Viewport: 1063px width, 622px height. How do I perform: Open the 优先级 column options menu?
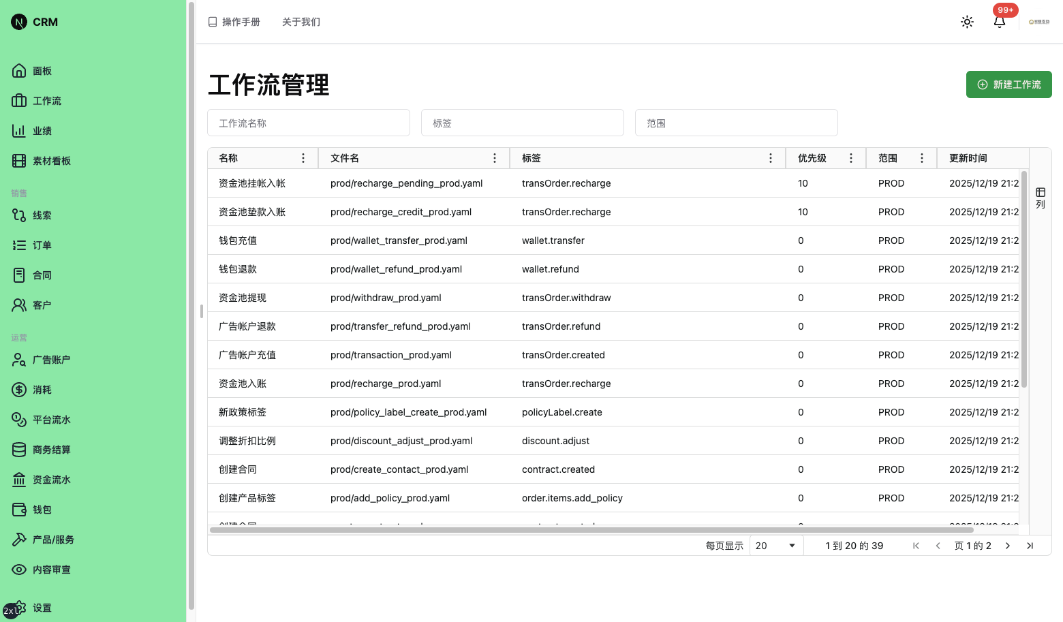[850, 157]
